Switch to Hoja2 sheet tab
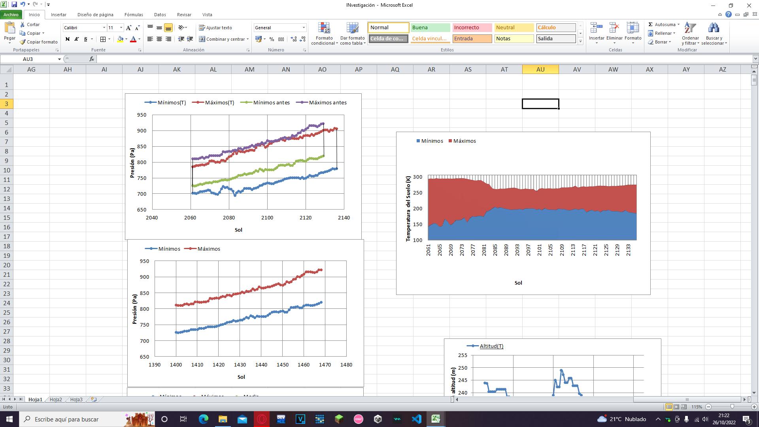Viewport: 759px width, 427px height. 56,399
